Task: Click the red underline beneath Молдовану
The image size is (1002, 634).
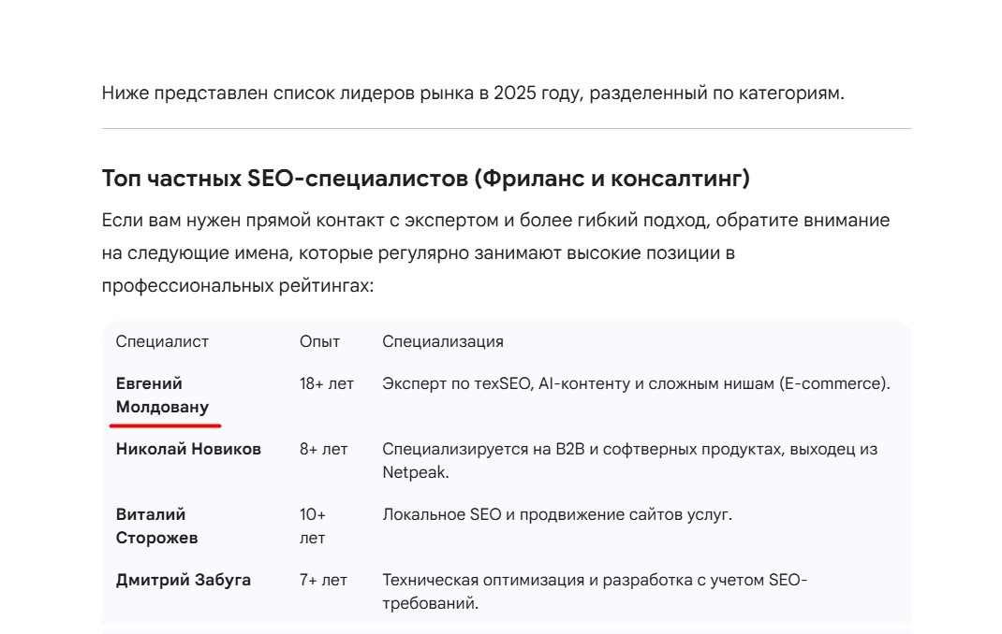Action: click(165, 424)
